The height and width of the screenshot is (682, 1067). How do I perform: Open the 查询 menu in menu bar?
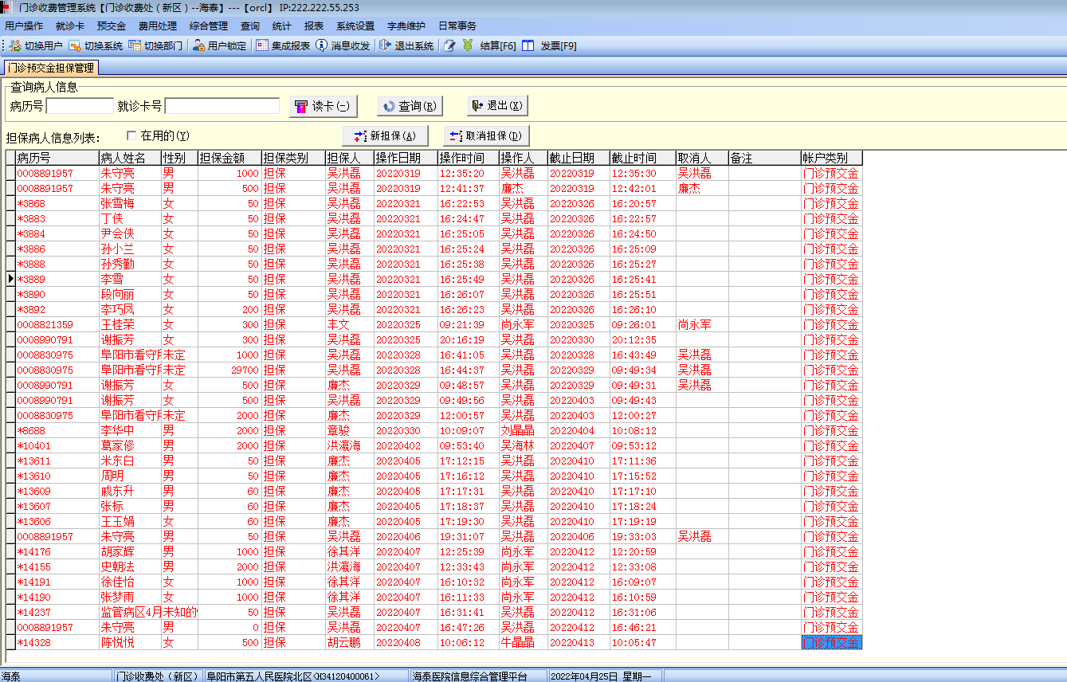point(250,26)
